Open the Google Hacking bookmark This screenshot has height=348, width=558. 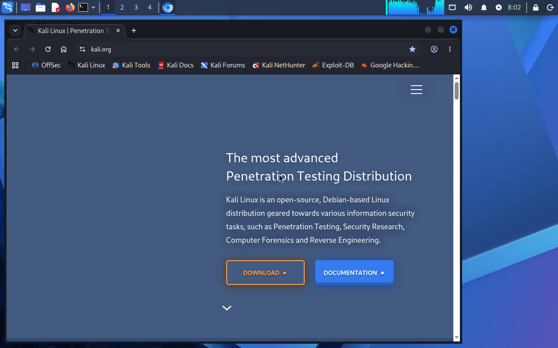390,65
